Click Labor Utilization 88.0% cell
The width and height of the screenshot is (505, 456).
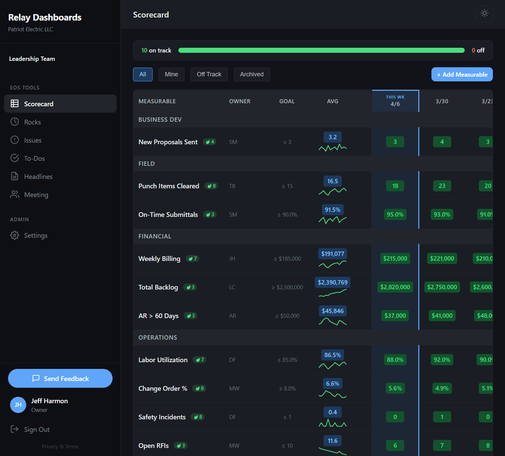[x=395, y=360]
